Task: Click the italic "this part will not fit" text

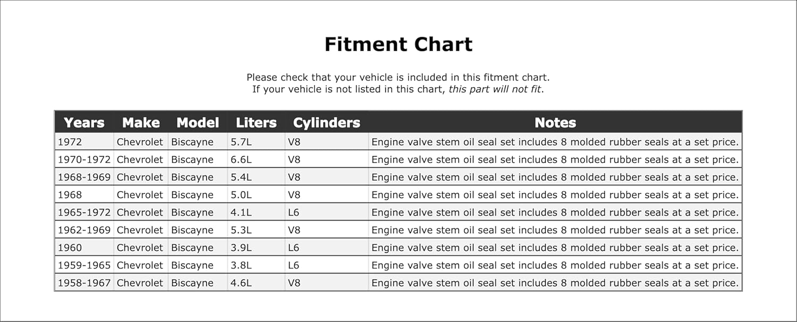Action: [x=495, y=89]
